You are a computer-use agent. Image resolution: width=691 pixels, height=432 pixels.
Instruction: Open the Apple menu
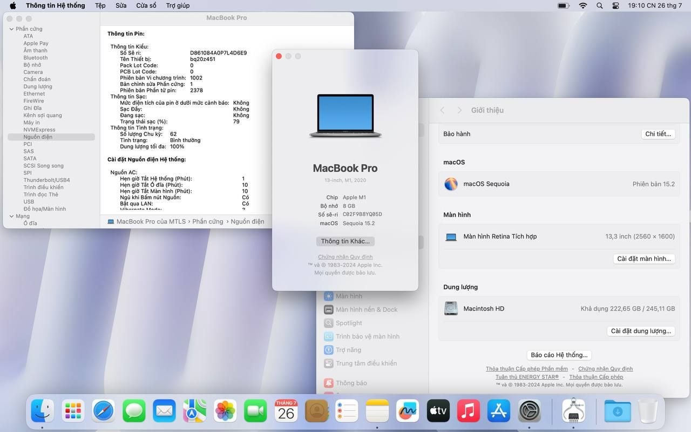pos(12,5)
